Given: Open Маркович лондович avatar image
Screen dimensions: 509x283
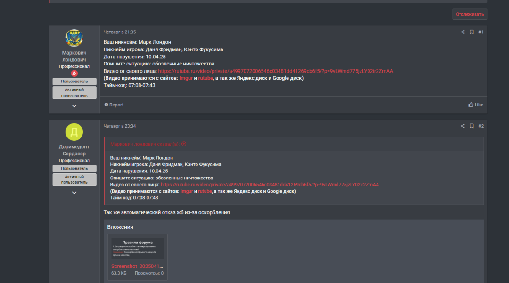Looking at the screenshot, I should (74, 38).
